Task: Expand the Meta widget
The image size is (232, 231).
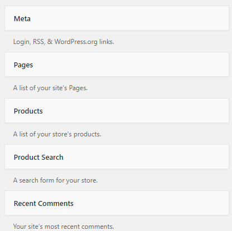Action: click(117, 18)
